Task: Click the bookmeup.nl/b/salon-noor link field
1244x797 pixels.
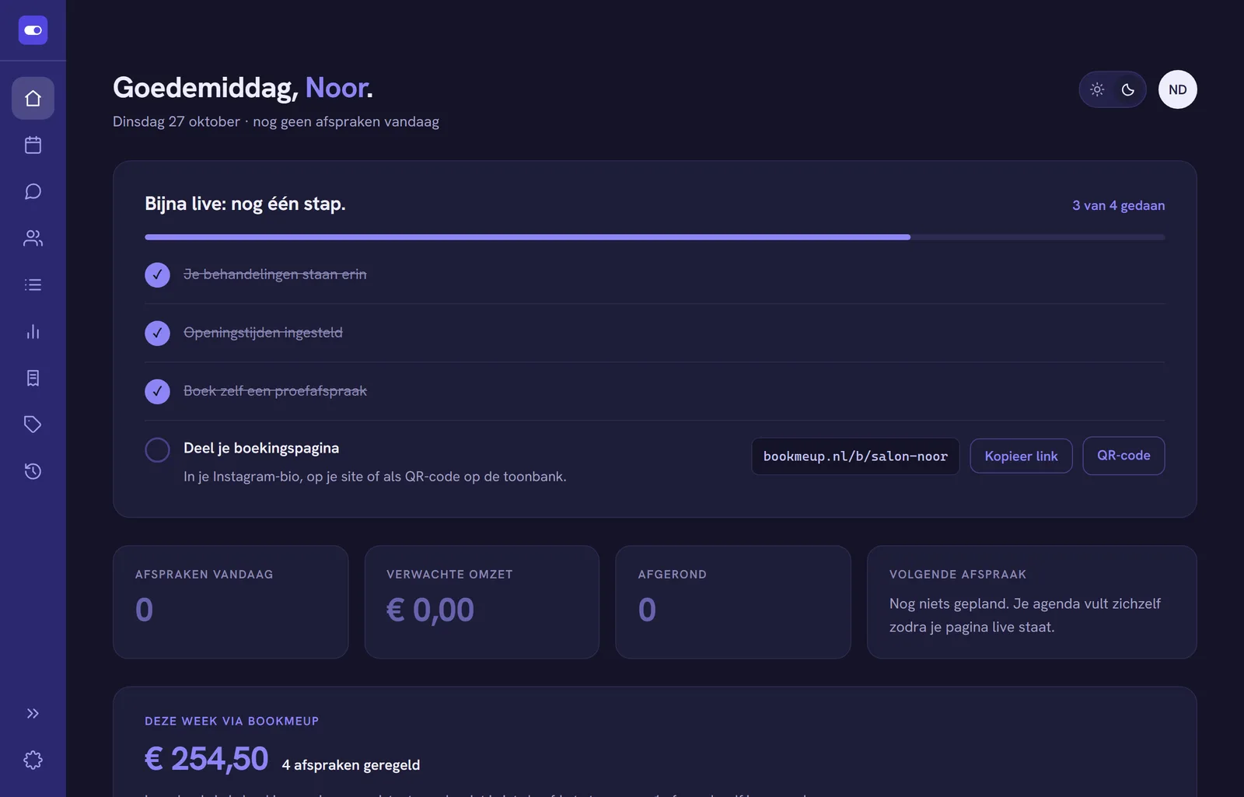Action: click(x=855, y=456)
